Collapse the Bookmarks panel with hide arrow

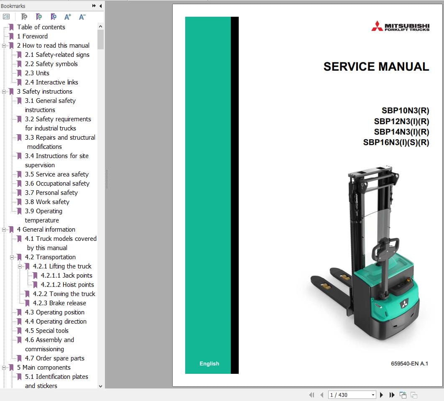[100, 6]
